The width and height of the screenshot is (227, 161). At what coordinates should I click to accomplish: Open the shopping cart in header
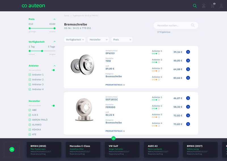213,6
